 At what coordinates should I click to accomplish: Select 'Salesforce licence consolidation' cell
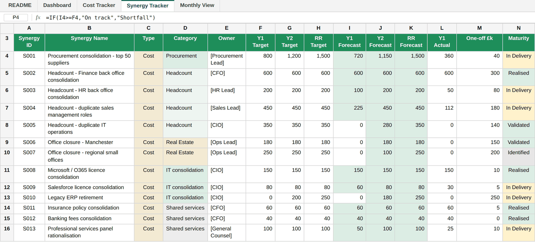coord(89,188)
